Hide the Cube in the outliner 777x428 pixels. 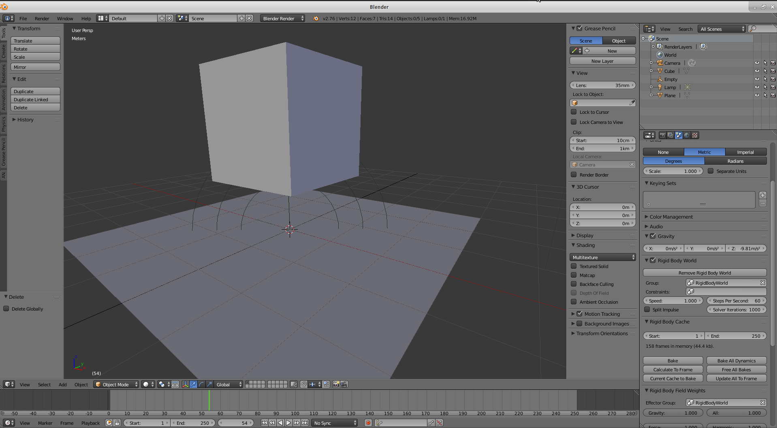coord(757,71)
